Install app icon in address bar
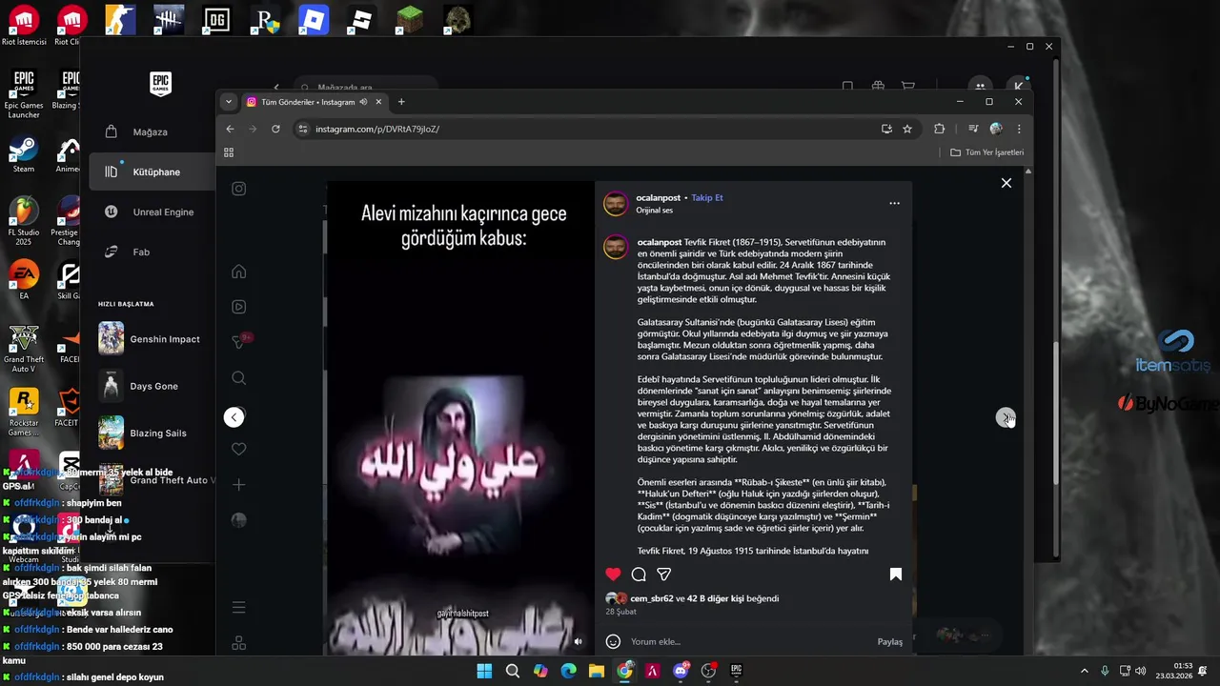This screenshot has height=686, width=1220. (886, 129)
